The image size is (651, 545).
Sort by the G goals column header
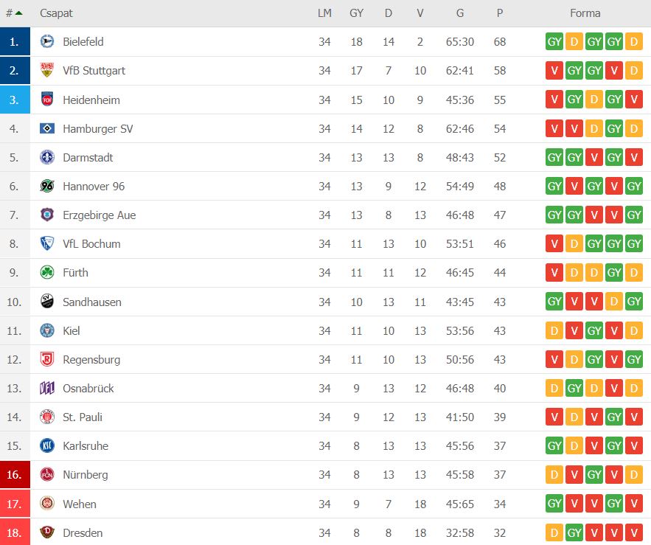tap(460, 13)
